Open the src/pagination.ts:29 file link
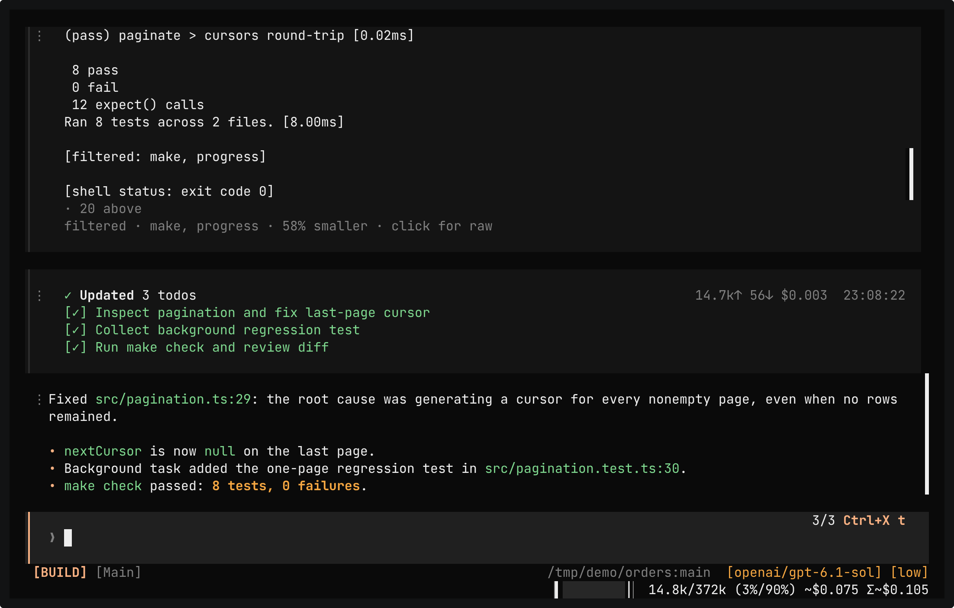Screen dimensions: 954x608 (x=173, y=399)
